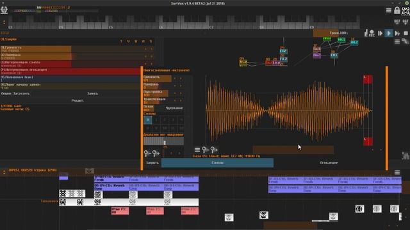The image size is (410, 230).
Task: Select the 01.Sampler module title
Action: pyautogui.click(x=8, y=39)
